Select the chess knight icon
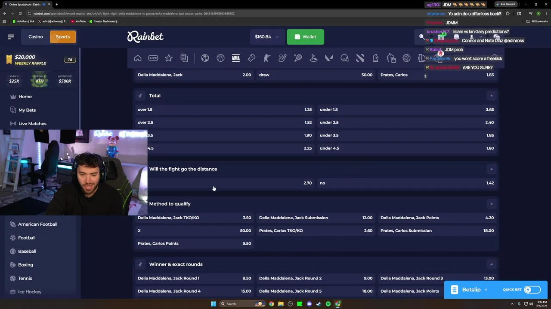The width and height of the screenshot is (551, 309). (x=375, y=58)
